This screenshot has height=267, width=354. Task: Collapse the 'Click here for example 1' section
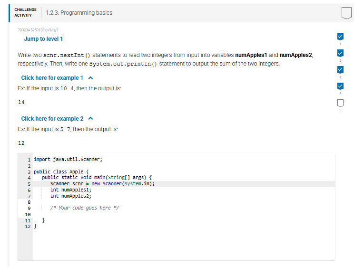click(52, 78)
